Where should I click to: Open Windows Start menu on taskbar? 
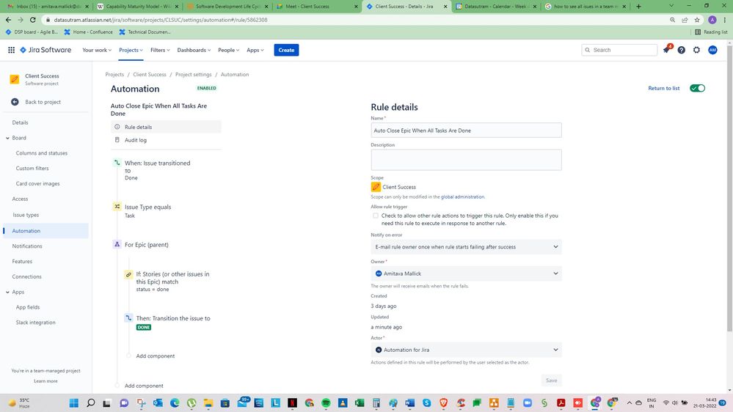click(x=74, y=402)
